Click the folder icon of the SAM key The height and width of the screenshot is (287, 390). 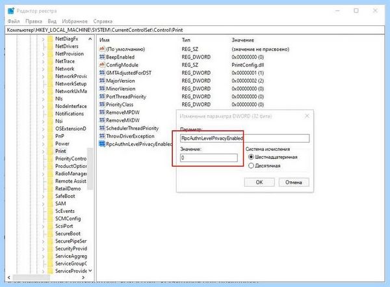[x=50, y=204]
